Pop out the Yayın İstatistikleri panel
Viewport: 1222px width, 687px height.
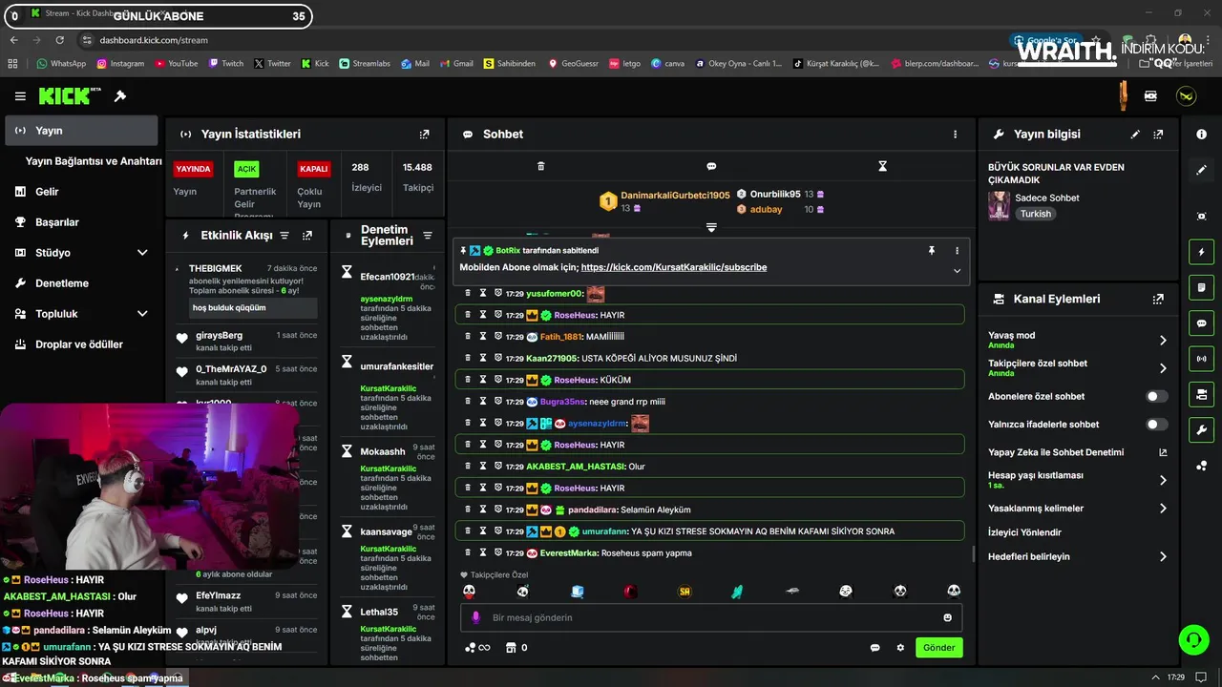[x=425, y=135]
